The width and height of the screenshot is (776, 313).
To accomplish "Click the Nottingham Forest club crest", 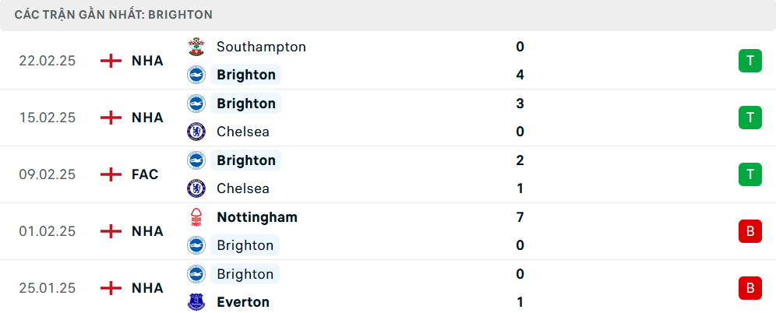I will 196,217.
